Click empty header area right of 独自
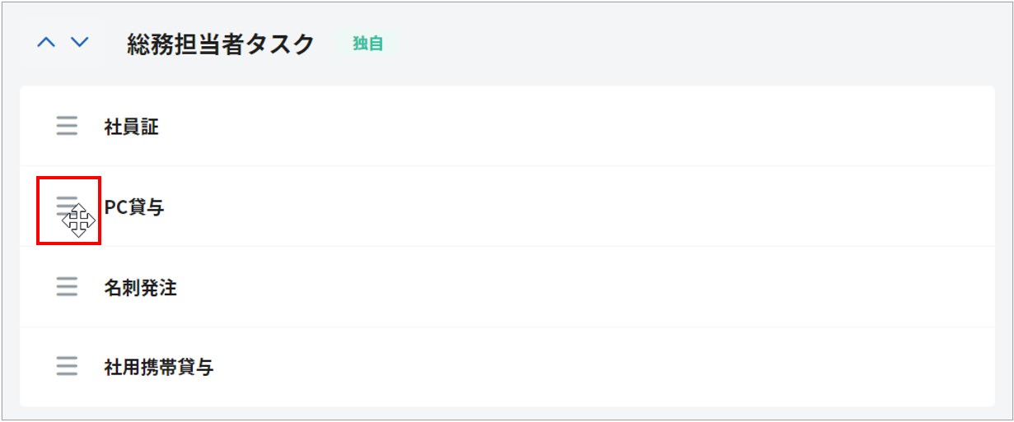1014x422 pixels. [659, 44]
